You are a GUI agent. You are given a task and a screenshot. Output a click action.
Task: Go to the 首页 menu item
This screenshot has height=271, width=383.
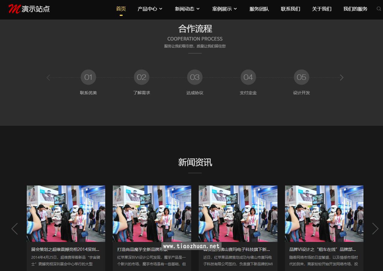coord(121,9)
